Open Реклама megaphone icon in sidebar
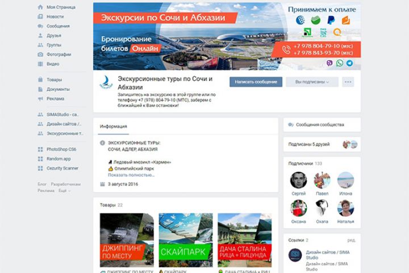Screen dimensions: 409x273 click(40, 98)
